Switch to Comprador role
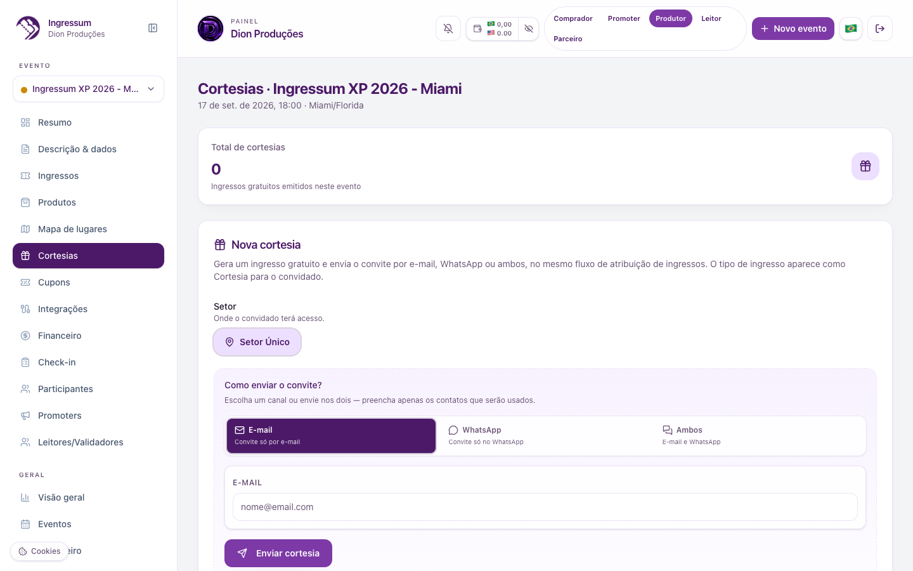The height and width of the screenshot is (571, 913). tap(573, 18)
